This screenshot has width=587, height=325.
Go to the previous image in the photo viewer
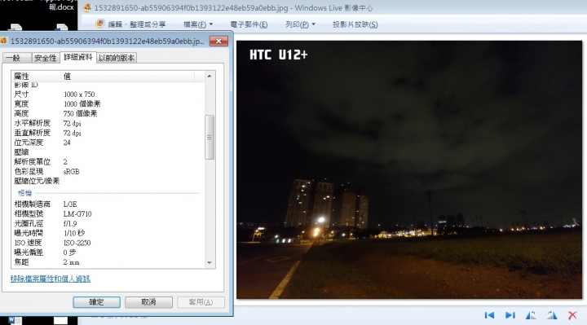click(489, 315)
